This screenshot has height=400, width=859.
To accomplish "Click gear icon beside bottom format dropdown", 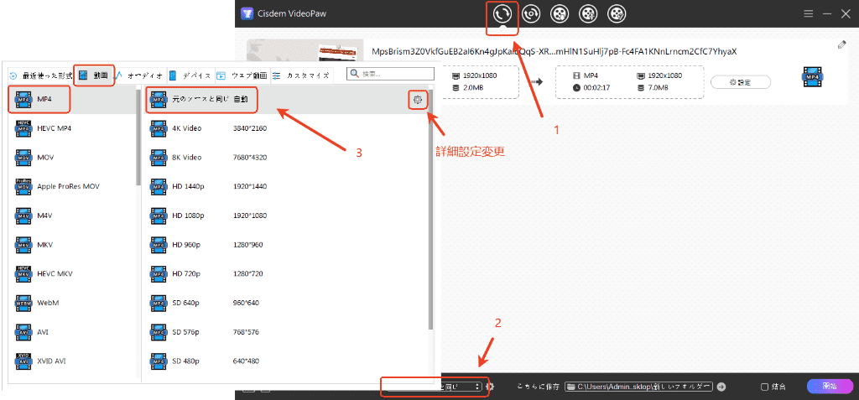I will click(490, 387).
